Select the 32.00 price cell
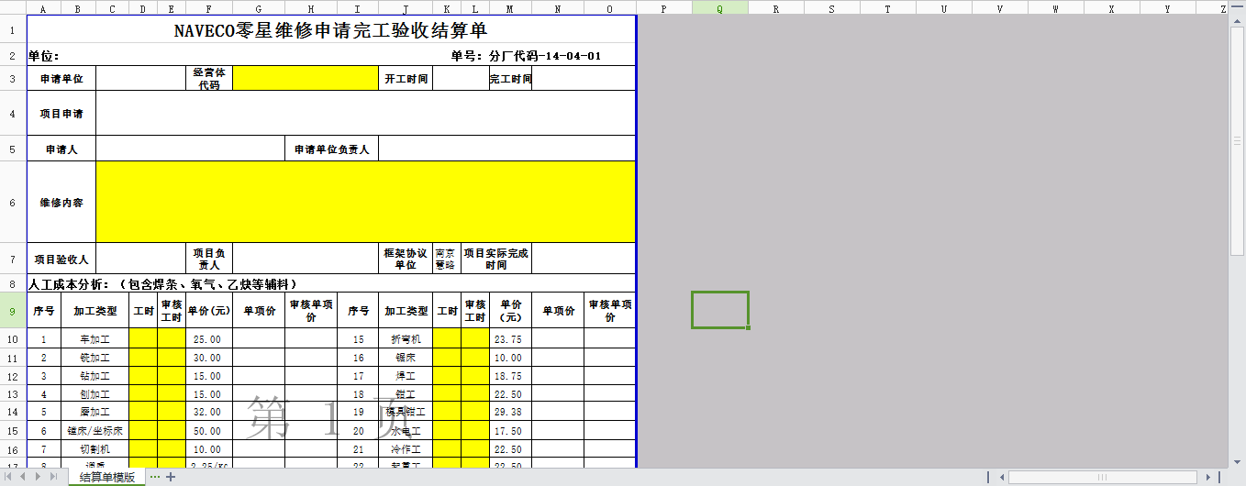This screenshot has height=486, width=1246. [209, 413]
